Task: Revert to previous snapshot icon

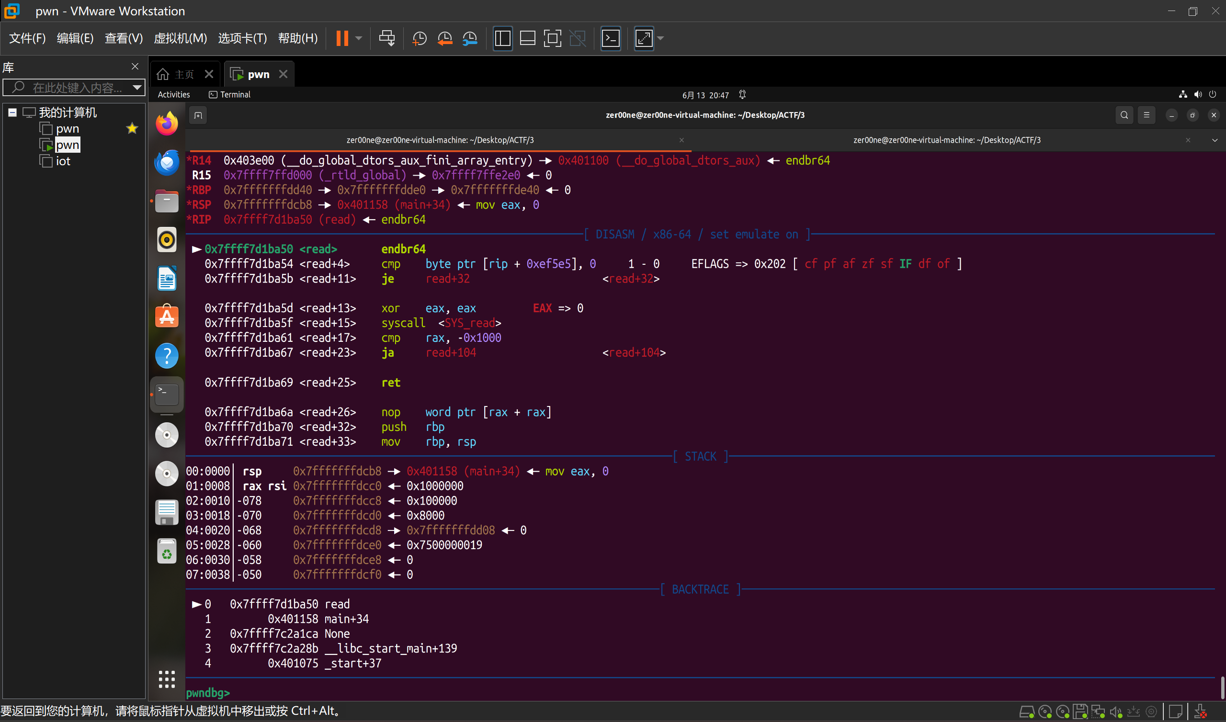Action: point(445,38)
